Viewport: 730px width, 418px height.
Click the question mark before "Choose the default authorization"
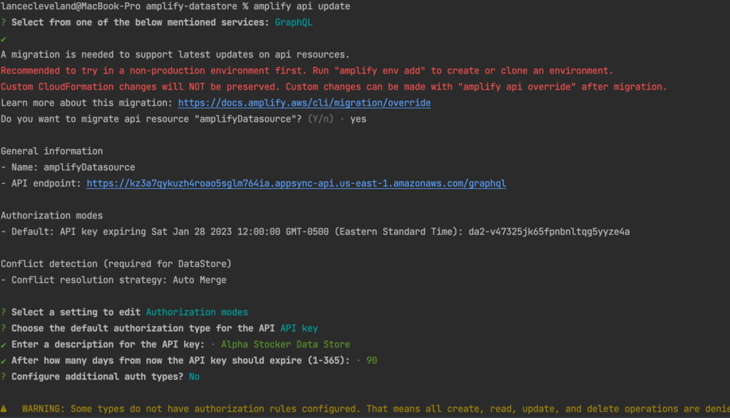coord(4,328)
